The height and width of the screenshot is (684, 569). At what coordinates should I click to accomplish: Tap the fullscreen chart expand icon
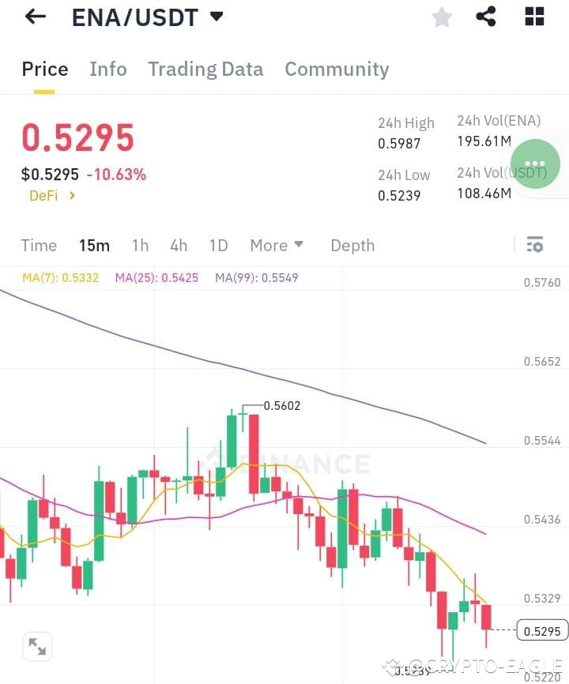37,646
